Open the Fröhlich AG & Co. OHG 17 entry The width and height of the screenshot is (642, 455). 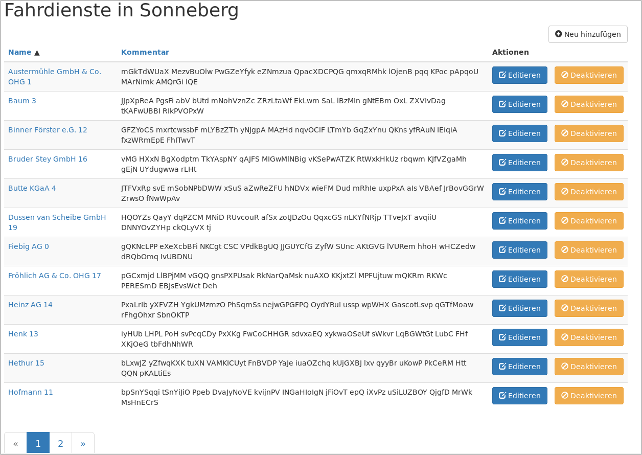coord(54,275)
